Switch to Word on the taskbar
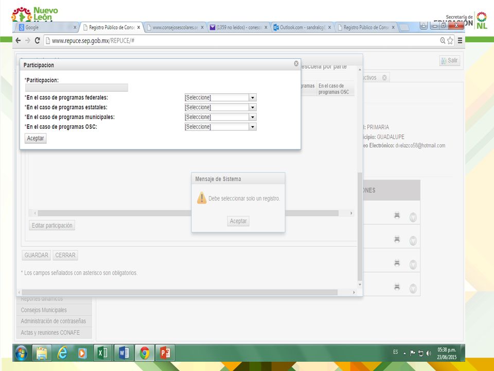 coord(124,353)
